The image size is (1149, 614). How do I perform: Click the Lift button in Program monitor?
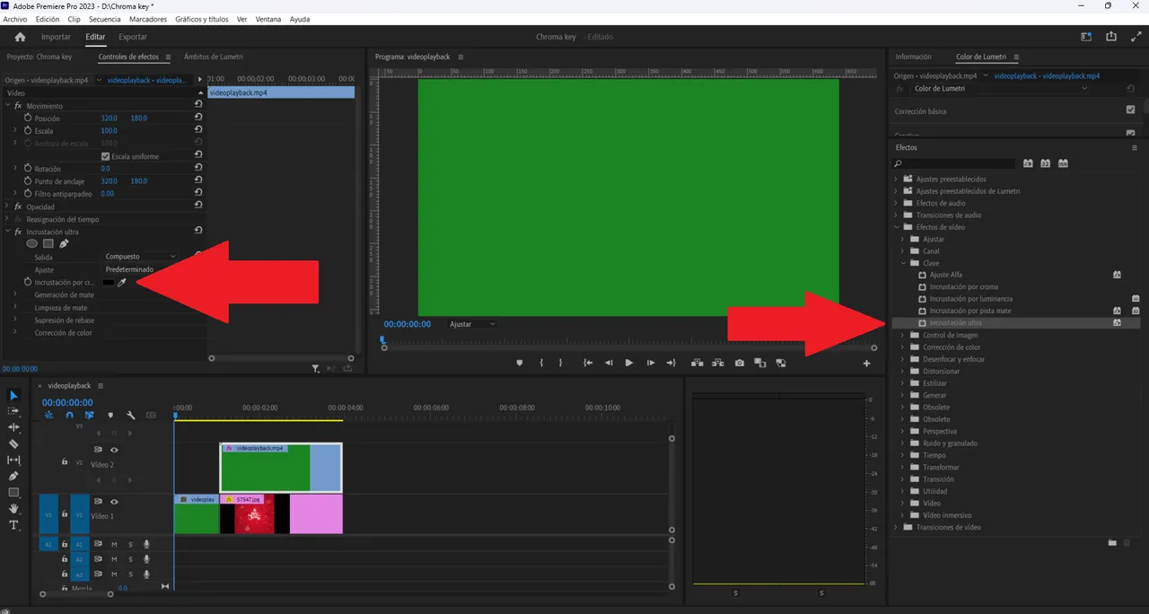697,363
